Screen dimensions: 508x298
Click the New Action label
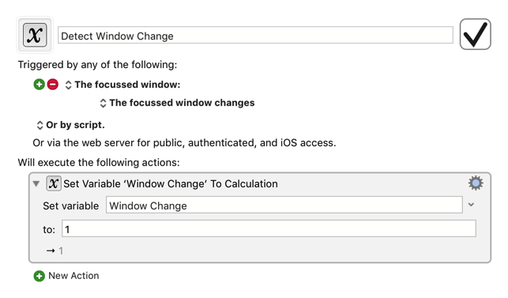pyautogui.click(x=73, y=276)
